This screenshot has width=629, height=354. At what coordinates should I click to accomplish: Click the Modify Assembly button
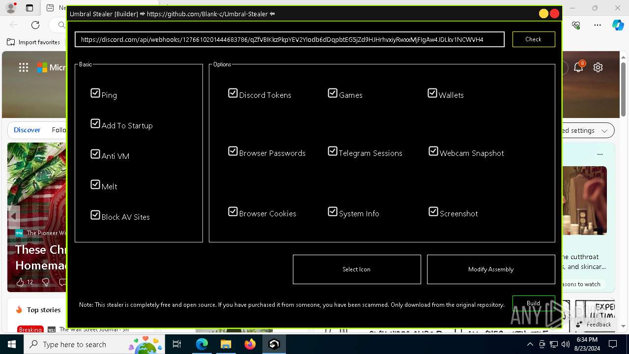pos(491,269)
